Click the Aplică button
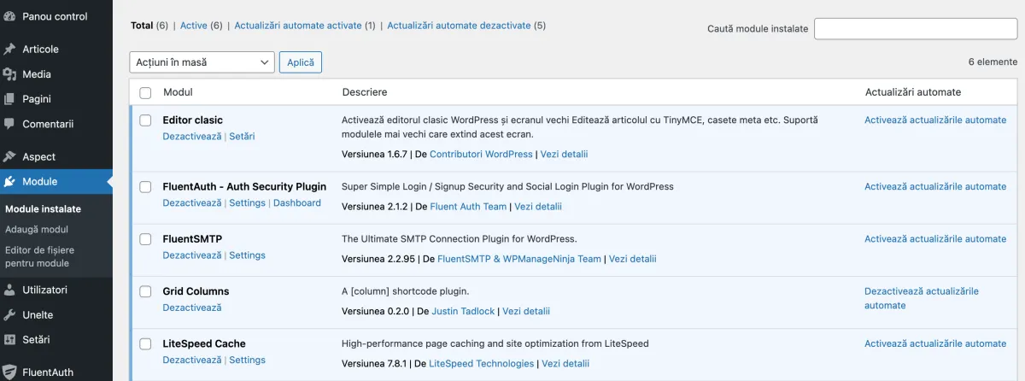Screen dimensions: 1025x381 pyautogui.click(x=301, y=62)
